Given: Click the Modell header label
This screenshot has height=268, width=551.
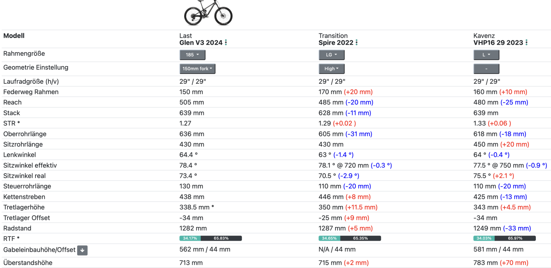Looking at the screenshot, I should (x=14, y=36).
